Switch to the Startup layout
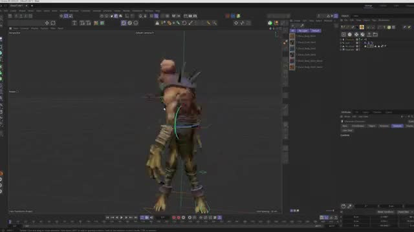The width and height of the screenshot is (414, 232). (368, 6)
